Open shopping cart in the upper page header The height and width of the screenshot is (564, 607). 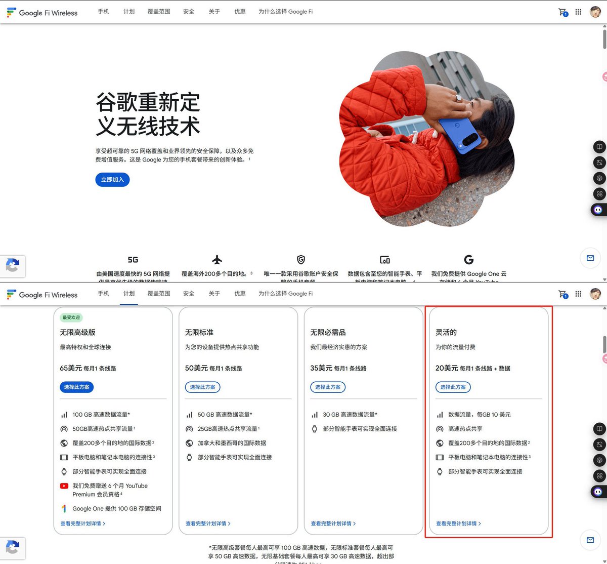point(562,12)
